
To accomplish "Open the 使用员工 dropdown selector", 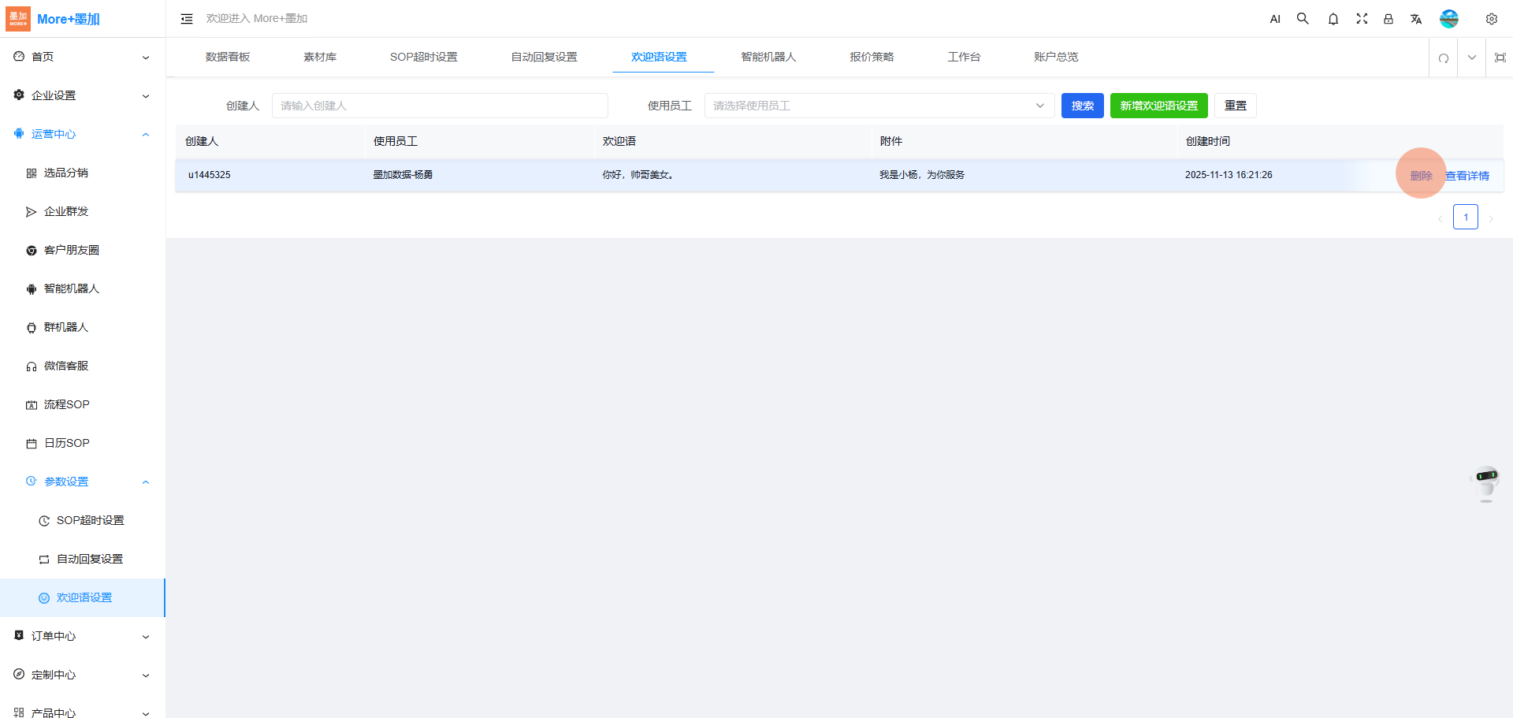I will 879,106.
